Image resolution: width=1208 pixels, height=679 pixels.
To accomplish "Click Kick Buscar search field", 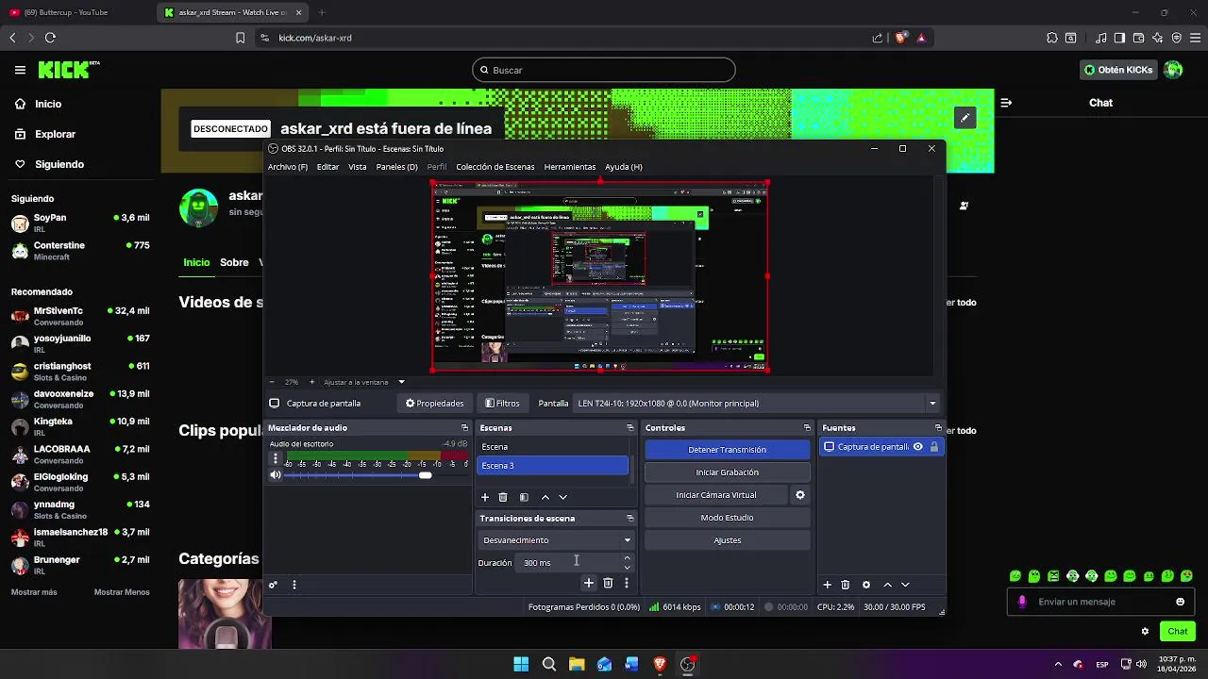I will click(604, 70).
